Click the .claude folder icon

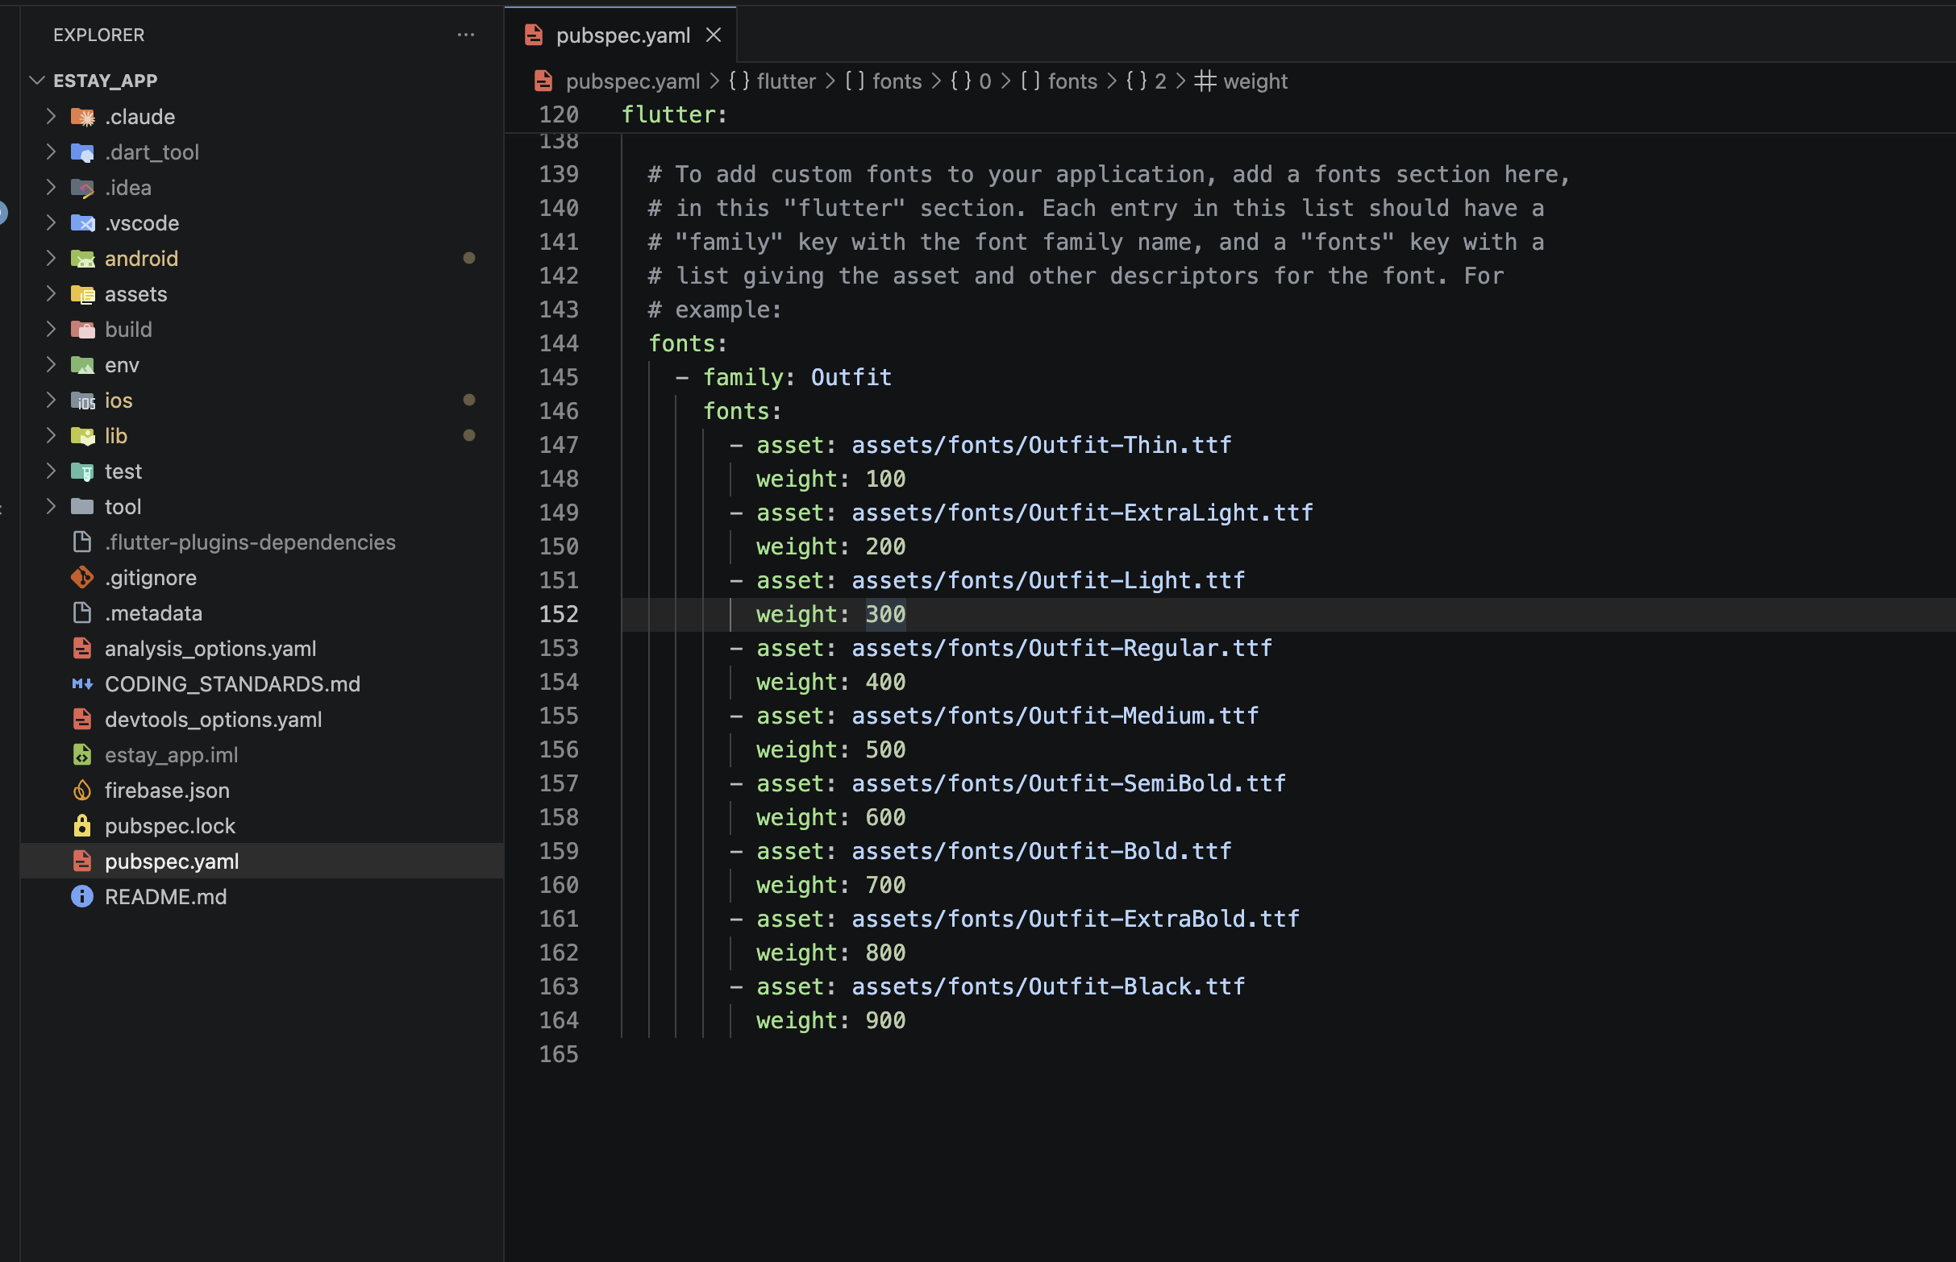[x=82, y=117]
